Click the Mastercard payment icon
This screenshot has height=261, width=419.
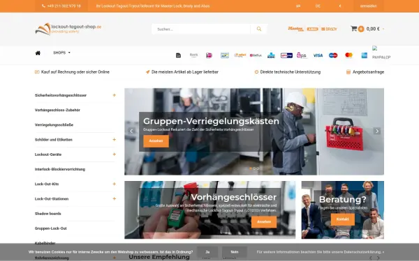348,55
